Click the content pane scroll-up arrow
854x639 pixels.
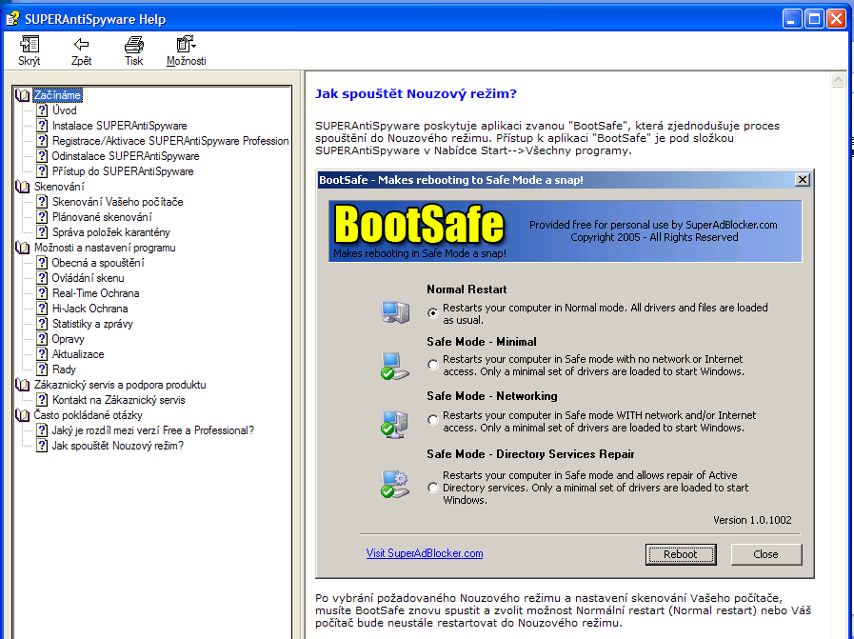[x=838, y=80]
